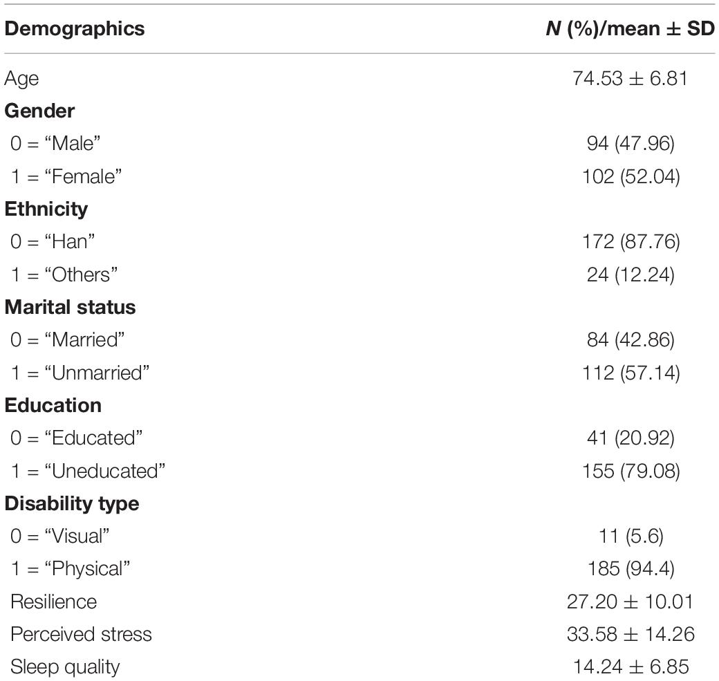Click the Demographics column header

click(x=75, y=29)
